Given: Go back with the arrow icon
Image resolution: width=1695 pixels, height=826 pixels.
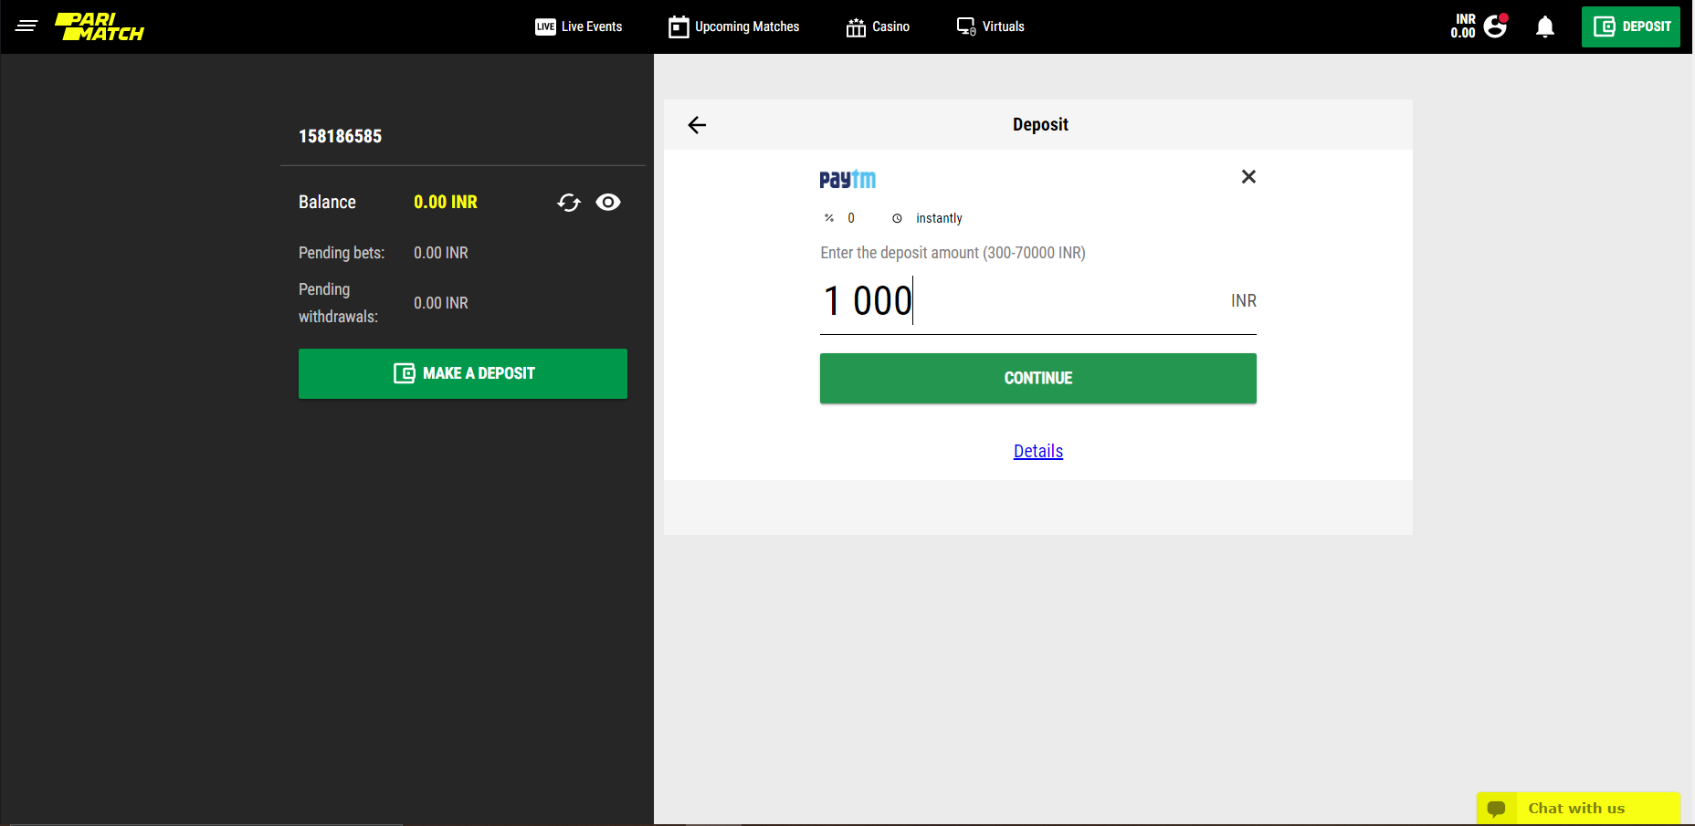Looking at the screenshot, I should click(x=697, y=125).
